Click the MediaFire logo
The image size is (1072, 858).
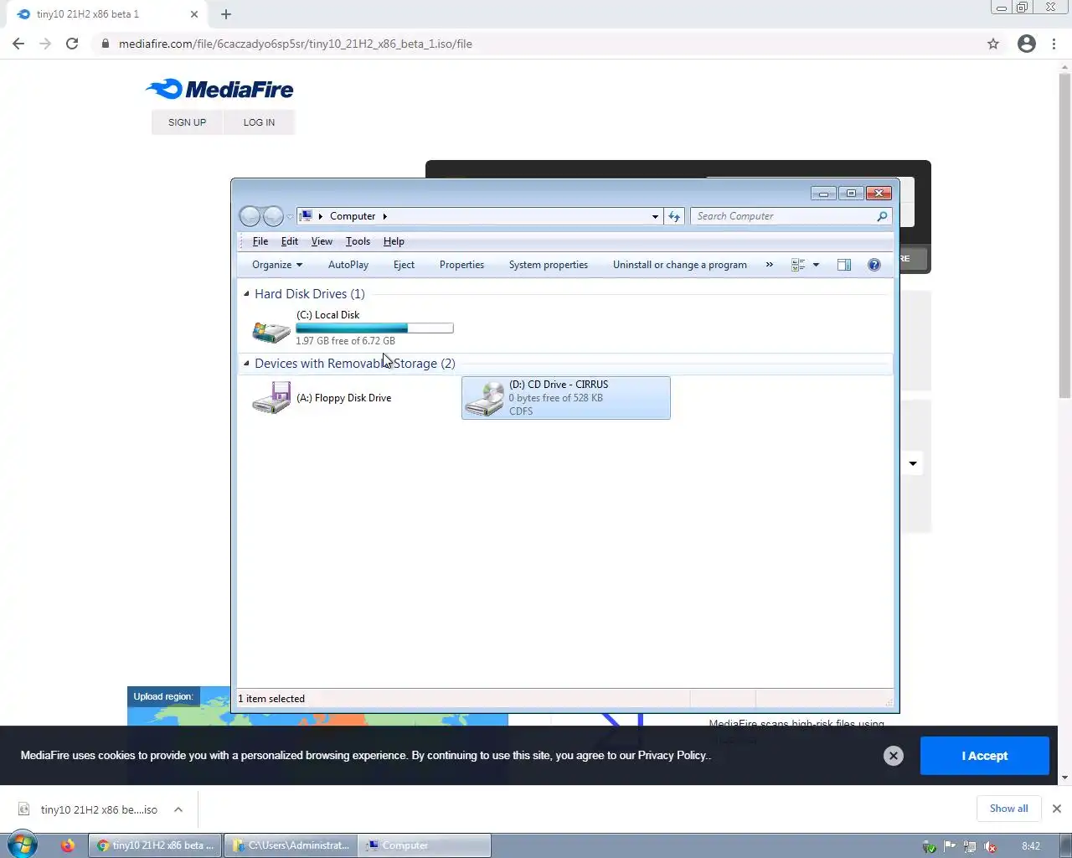pyautogui.click(x=219, y=89)
